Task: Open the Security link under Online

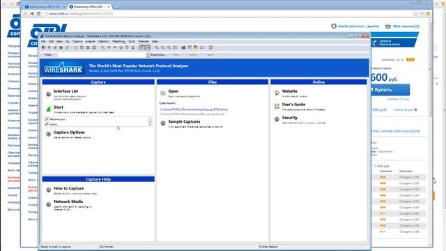Action: pyautogui.click(x=290, y=118)
